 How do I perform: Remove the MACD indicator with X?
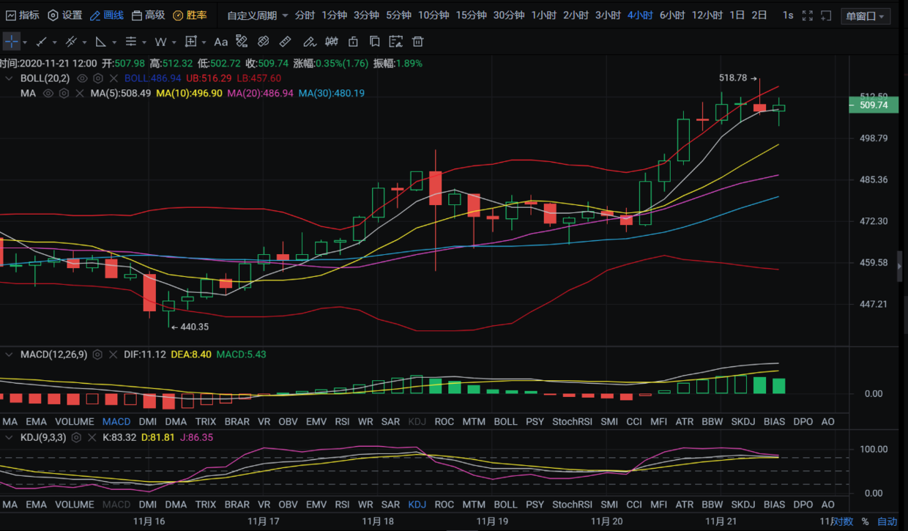(113, 354)
